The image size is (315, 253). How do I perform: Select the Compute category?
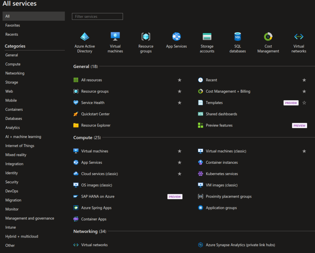pos(13,64)
